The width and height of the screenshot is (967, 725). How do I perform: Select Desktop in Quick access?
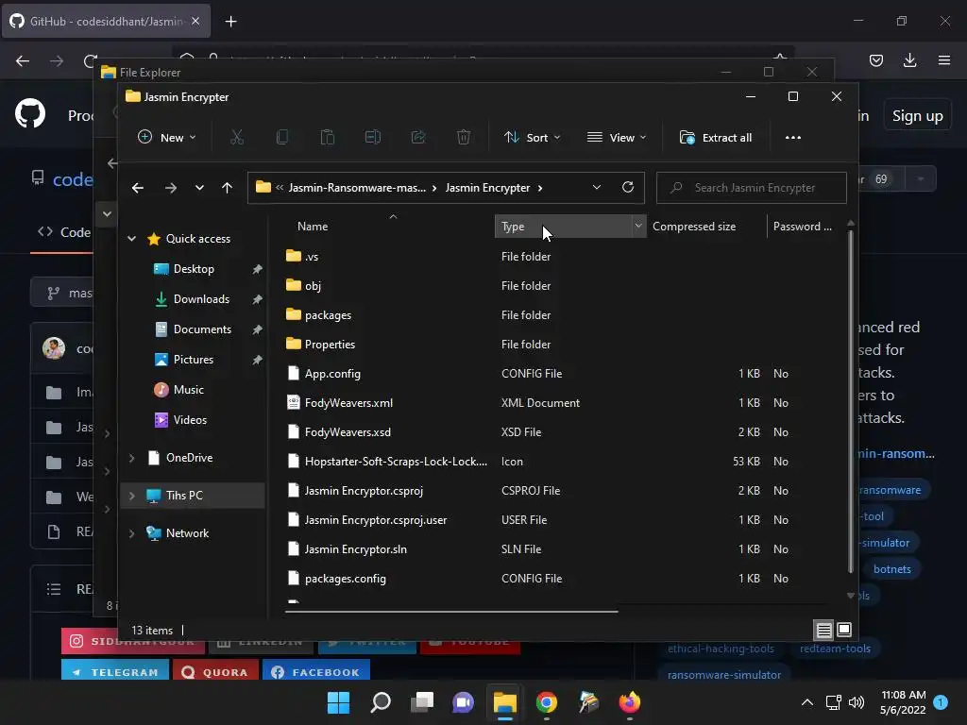coord(194,269)
